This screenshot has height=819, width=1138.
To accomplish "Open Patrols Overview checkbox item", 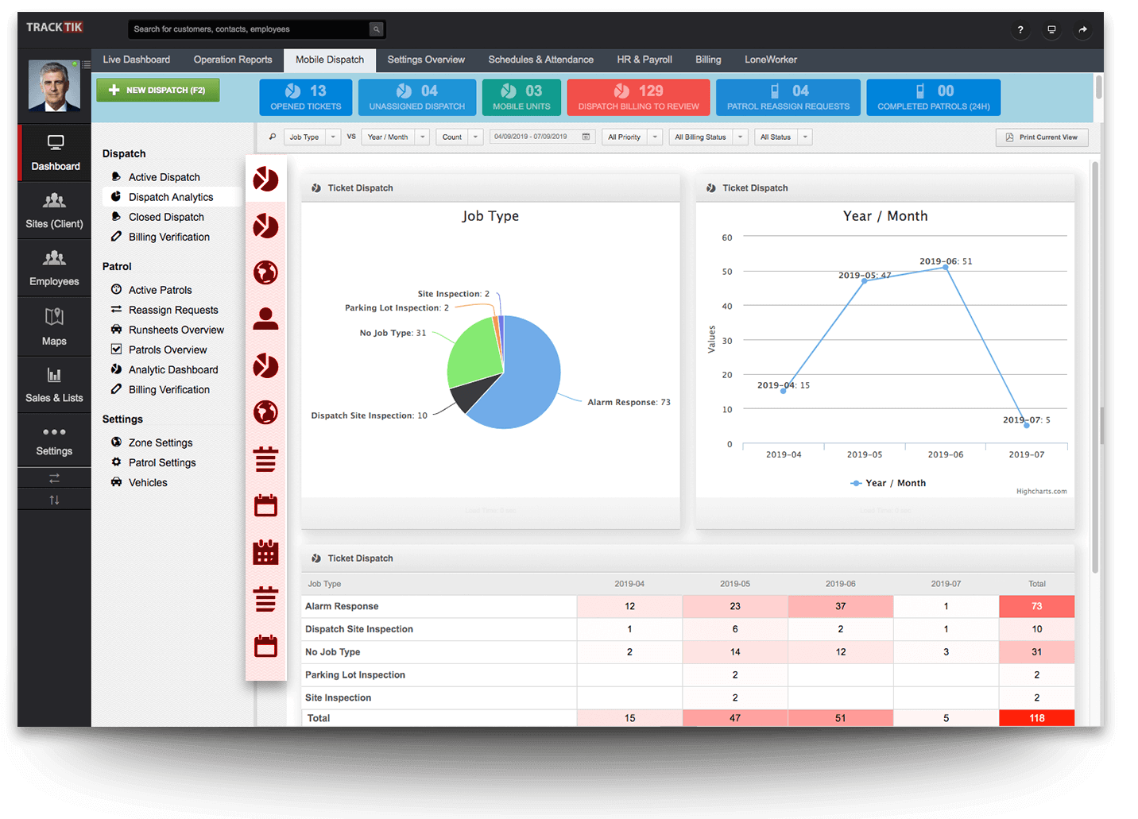I will [167, 350].
